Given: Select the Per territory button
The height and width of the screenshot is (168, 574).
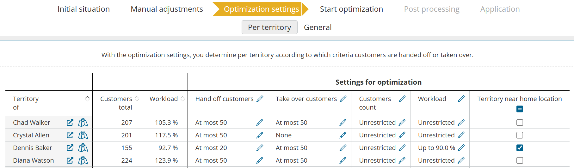Looking at the screenshot, I should pyautogui.click(x=269, y=27).
